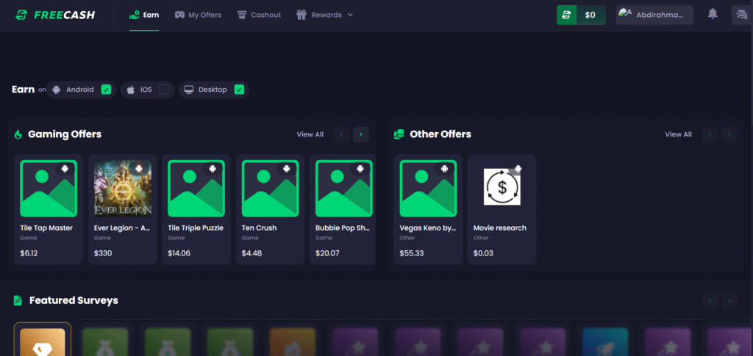This screenshot has height=356, width=753.
Task: Open the notifications bell
Action: 713,15
